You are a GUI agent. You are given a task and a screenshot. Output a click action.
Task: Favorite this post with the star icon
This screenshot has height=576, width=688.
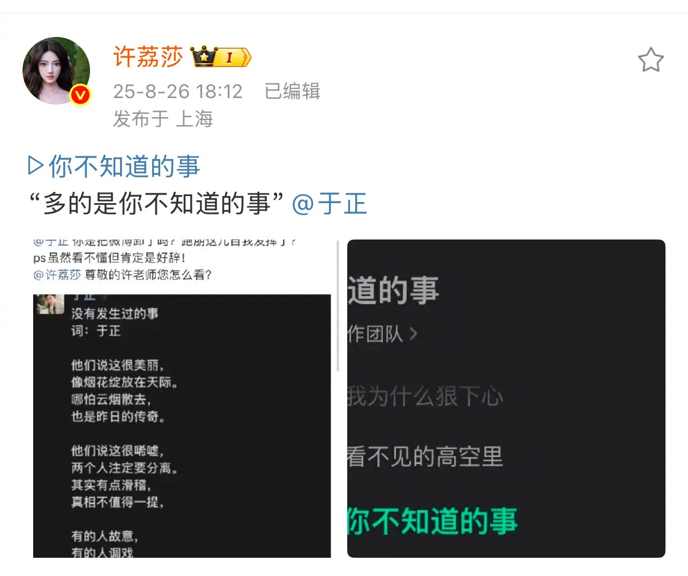650,59
